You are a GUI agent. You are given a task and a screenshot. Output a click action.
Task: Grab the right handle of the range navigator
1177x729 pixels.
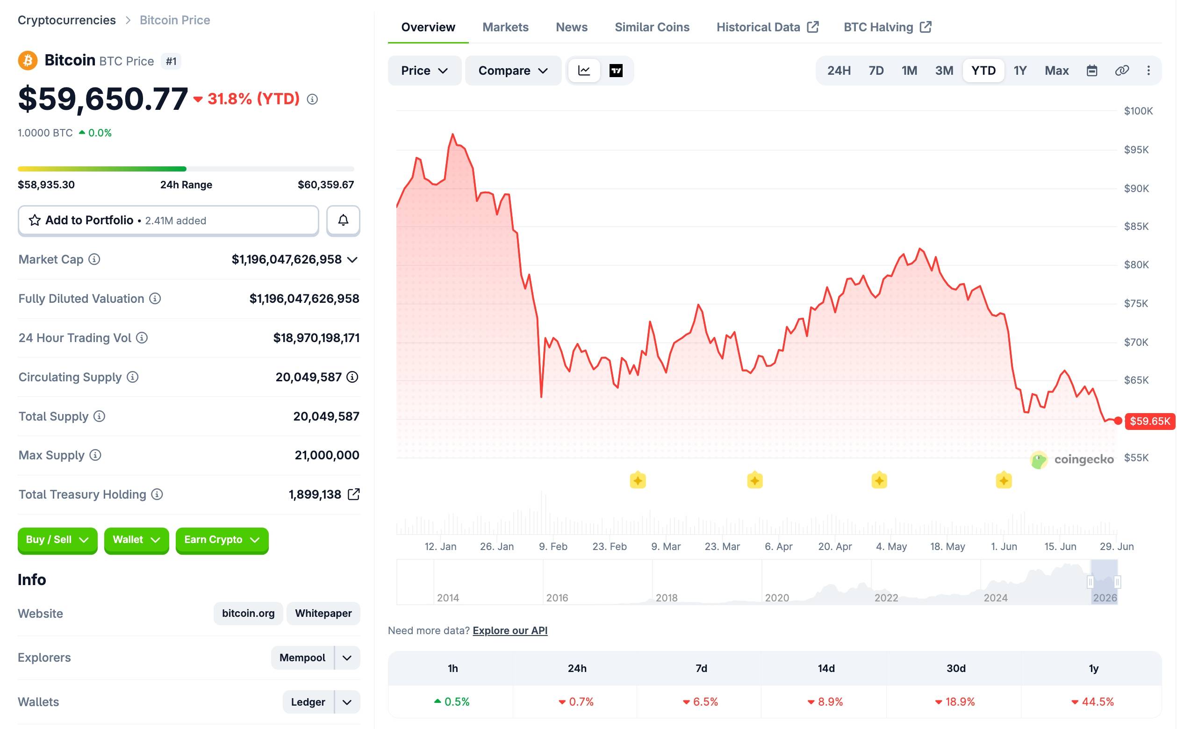[1117, 582]
